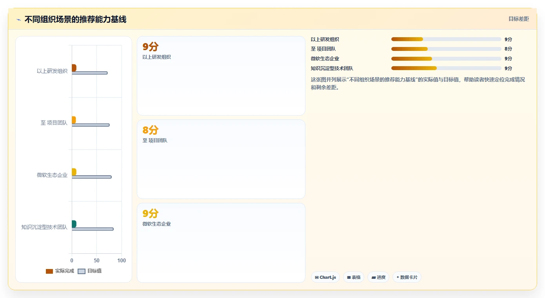Click the chart axis label 以上研发组织
This screenshot has width=545, height=298.
(x=52, y=71)
